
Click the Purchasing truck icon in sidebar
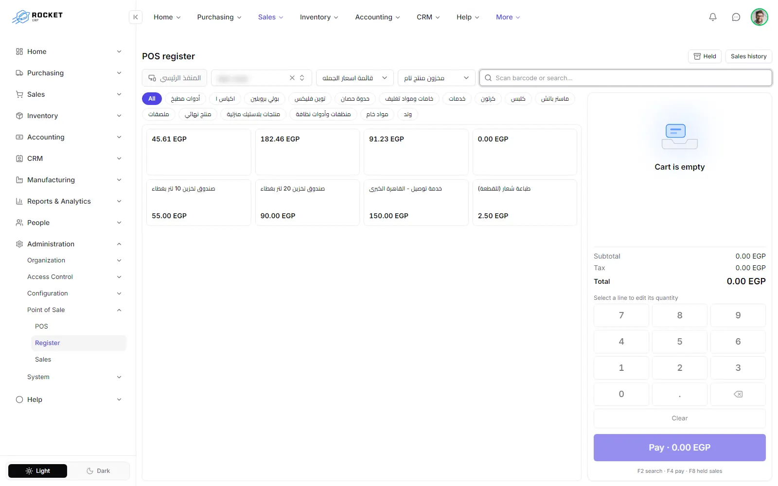(x=19, y=73)
